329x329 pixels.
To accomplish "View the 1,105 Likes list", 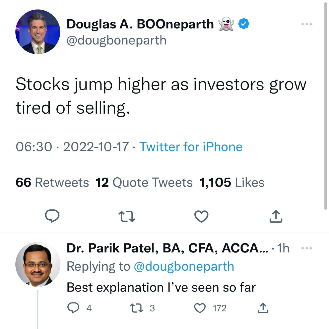I will click(x=232, y=182).
